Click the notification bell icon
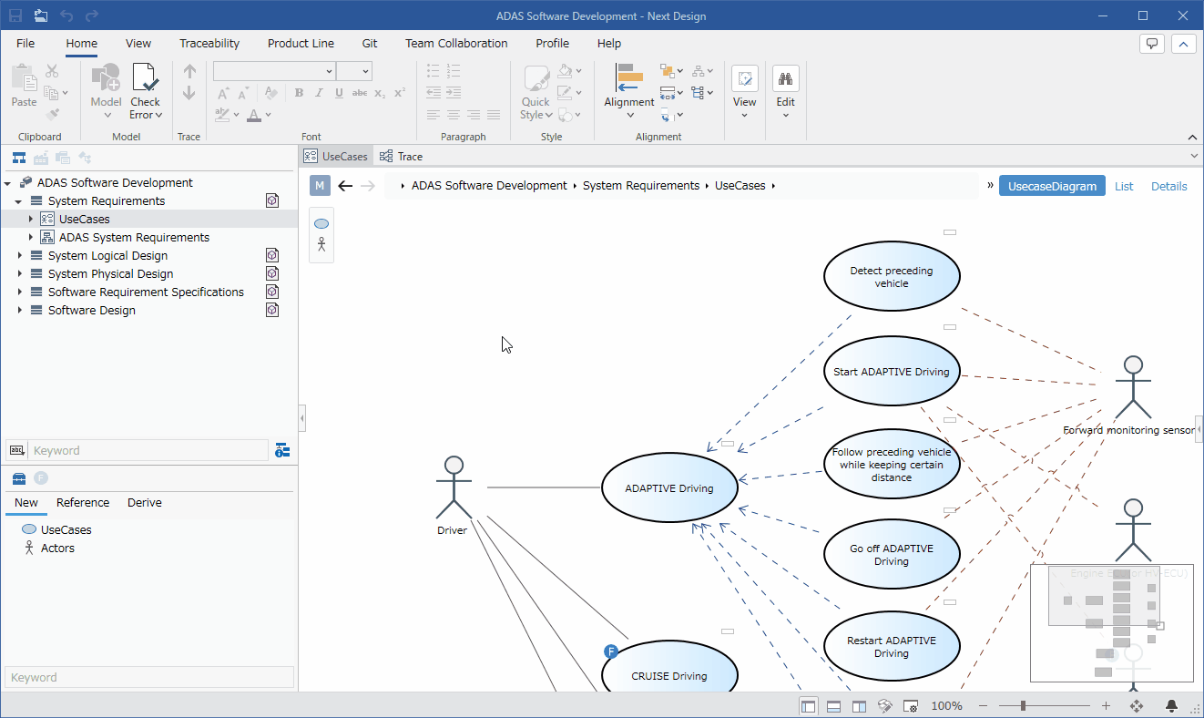The image size is (1204, 718). pyautogui.click(x=1172, y=706)
